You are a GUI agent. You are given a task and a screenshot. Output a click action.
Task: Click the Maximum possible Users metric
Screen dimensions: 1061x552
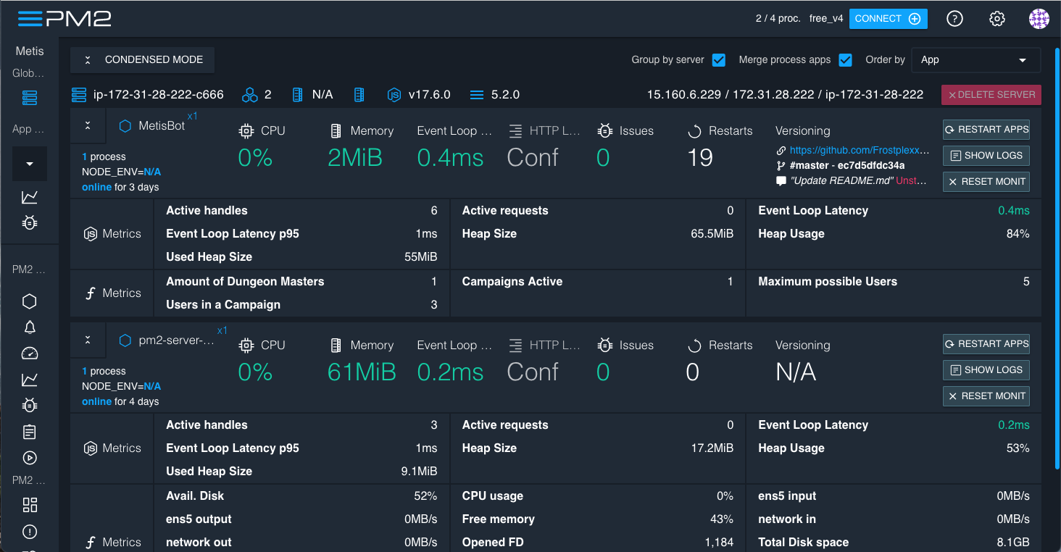(x=894, y=282)
